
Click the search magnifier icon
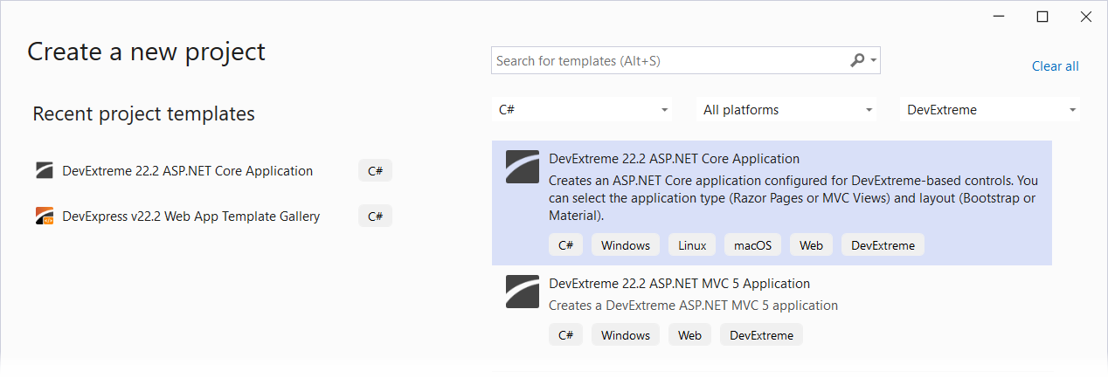pyautogui.click(x=857, y=60)
